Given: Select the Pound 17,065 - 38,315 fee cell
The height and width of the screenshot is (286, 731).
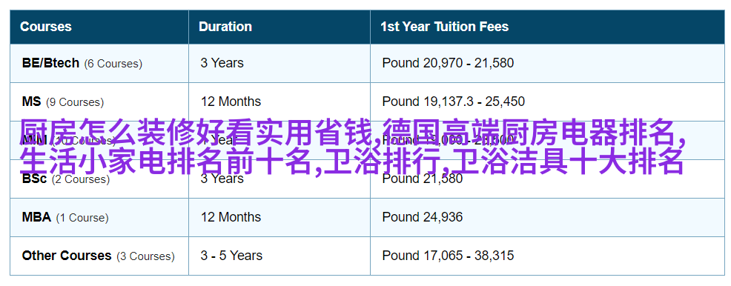Looking at the screenshot, I should (x=448, y=256).
